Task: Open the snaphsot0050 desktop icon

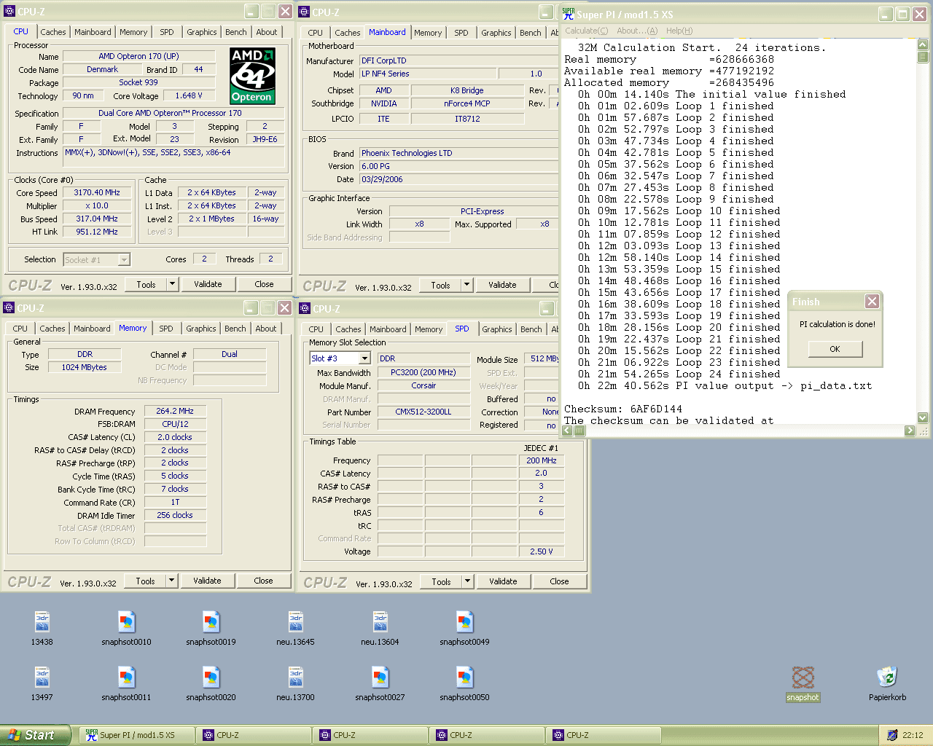Action: coord(465,678)
